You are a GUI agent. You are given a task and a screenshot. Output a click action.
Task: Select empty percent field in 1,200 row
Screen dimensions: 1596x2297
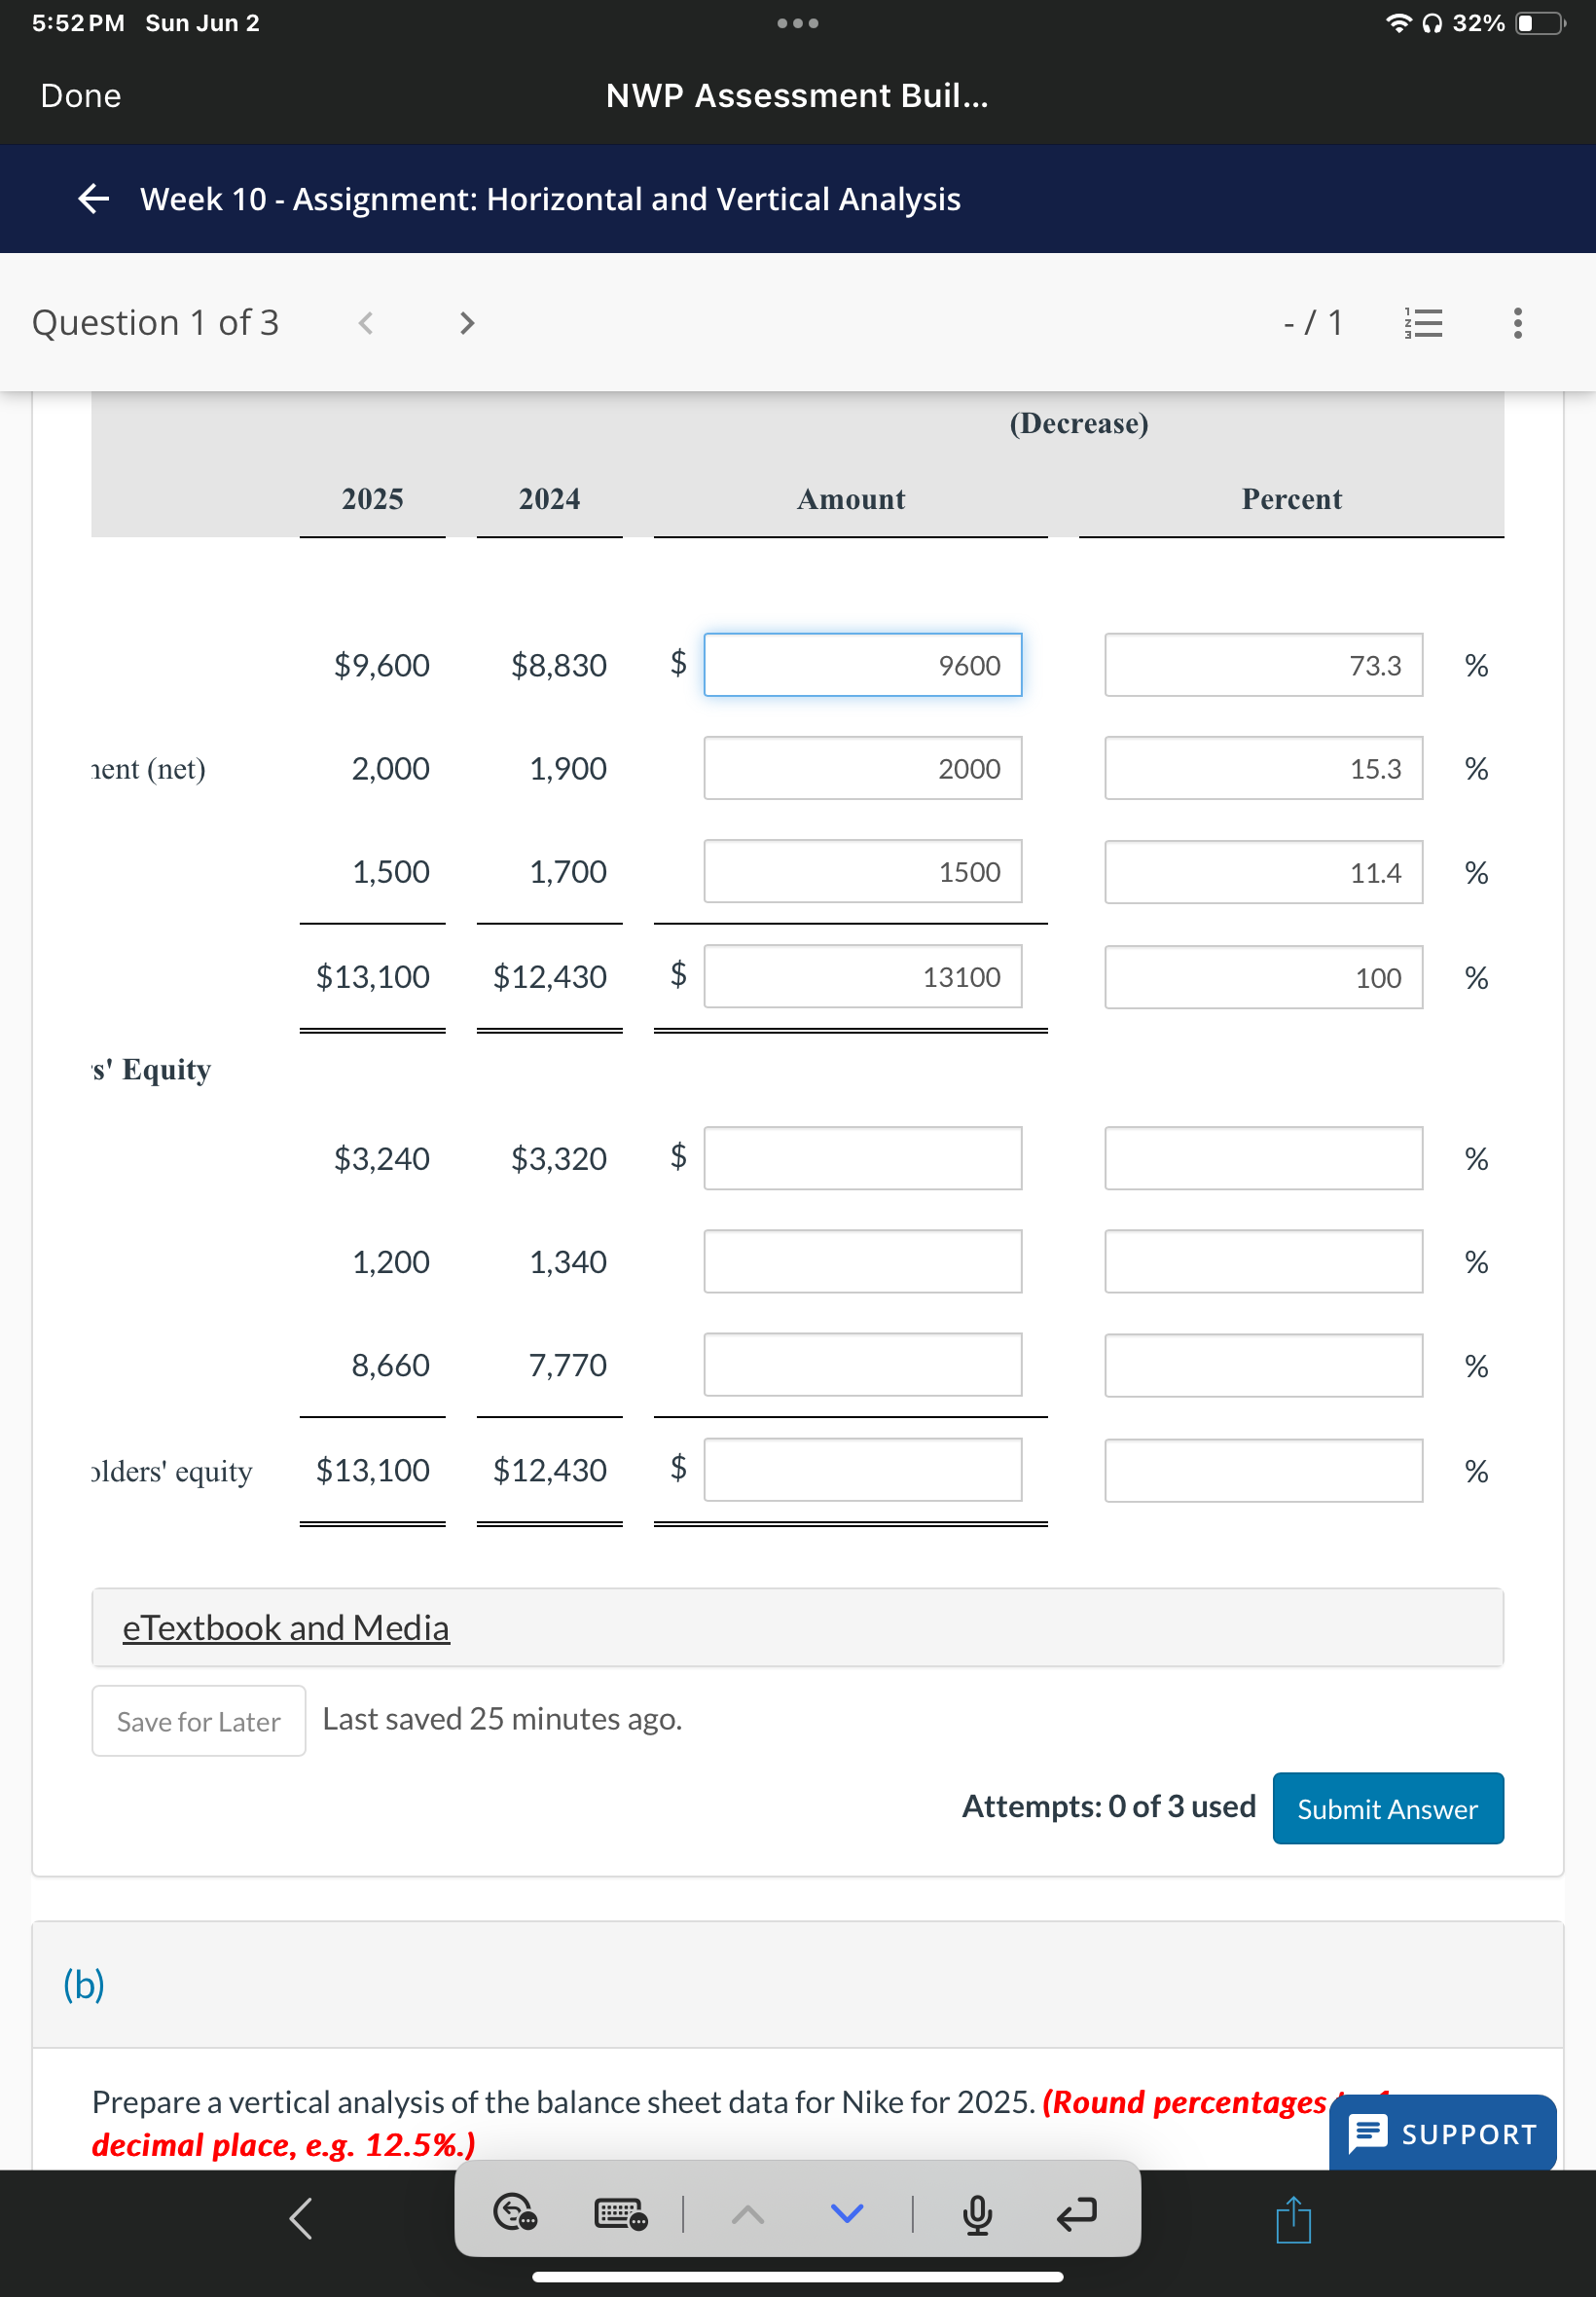(1263, 1261)
